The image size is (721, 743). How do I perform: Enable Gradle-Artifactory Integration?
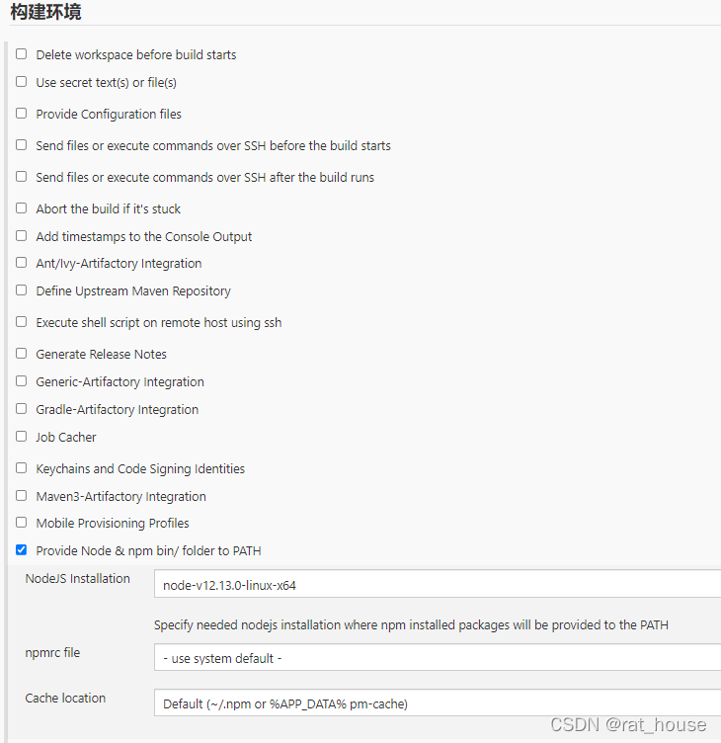[x=22, y=408]
